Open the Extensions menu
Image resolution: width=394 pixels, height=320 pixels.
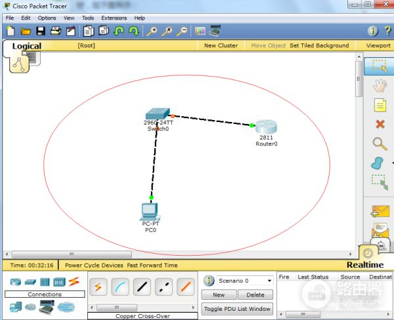click(114, 18)
